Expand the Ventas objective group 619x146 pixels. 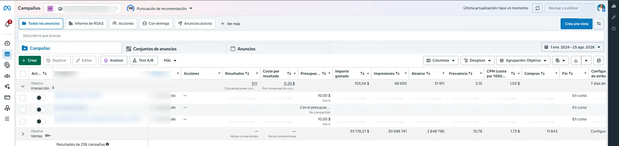23,134
